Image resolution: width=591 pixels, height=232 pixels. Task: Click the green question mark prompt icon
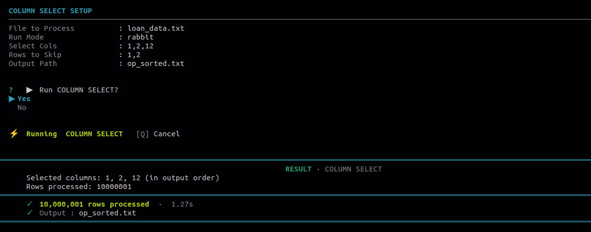coord(11,90)
